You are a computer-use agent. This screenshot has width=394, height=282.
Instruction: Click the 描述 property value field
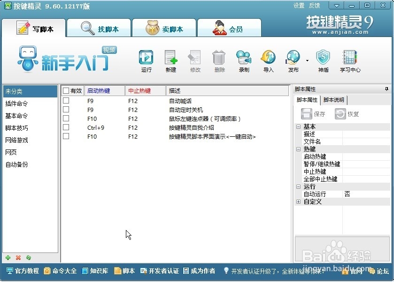(x=366, y=134)
